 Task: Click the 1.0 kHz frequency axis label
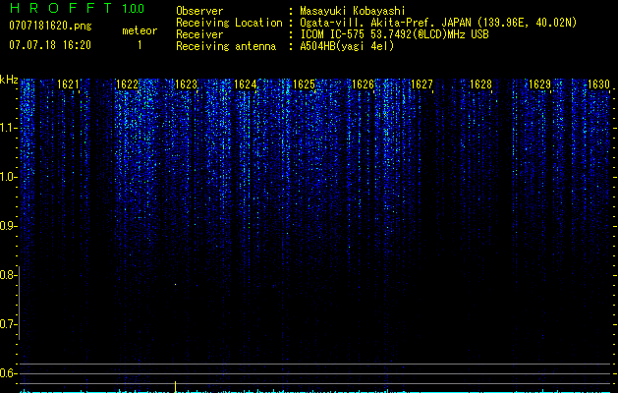click(8, 177)
